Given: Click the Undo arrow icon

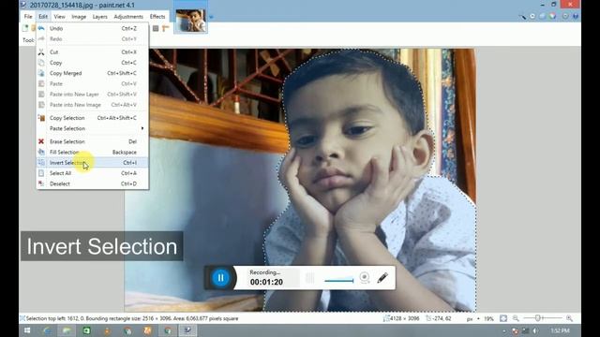Looking at the screenshot, I should pos(41,28).
